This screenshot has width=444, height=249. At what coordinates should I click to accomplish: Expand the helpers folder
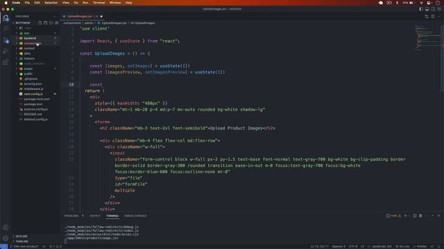click(x=29, y=58)
